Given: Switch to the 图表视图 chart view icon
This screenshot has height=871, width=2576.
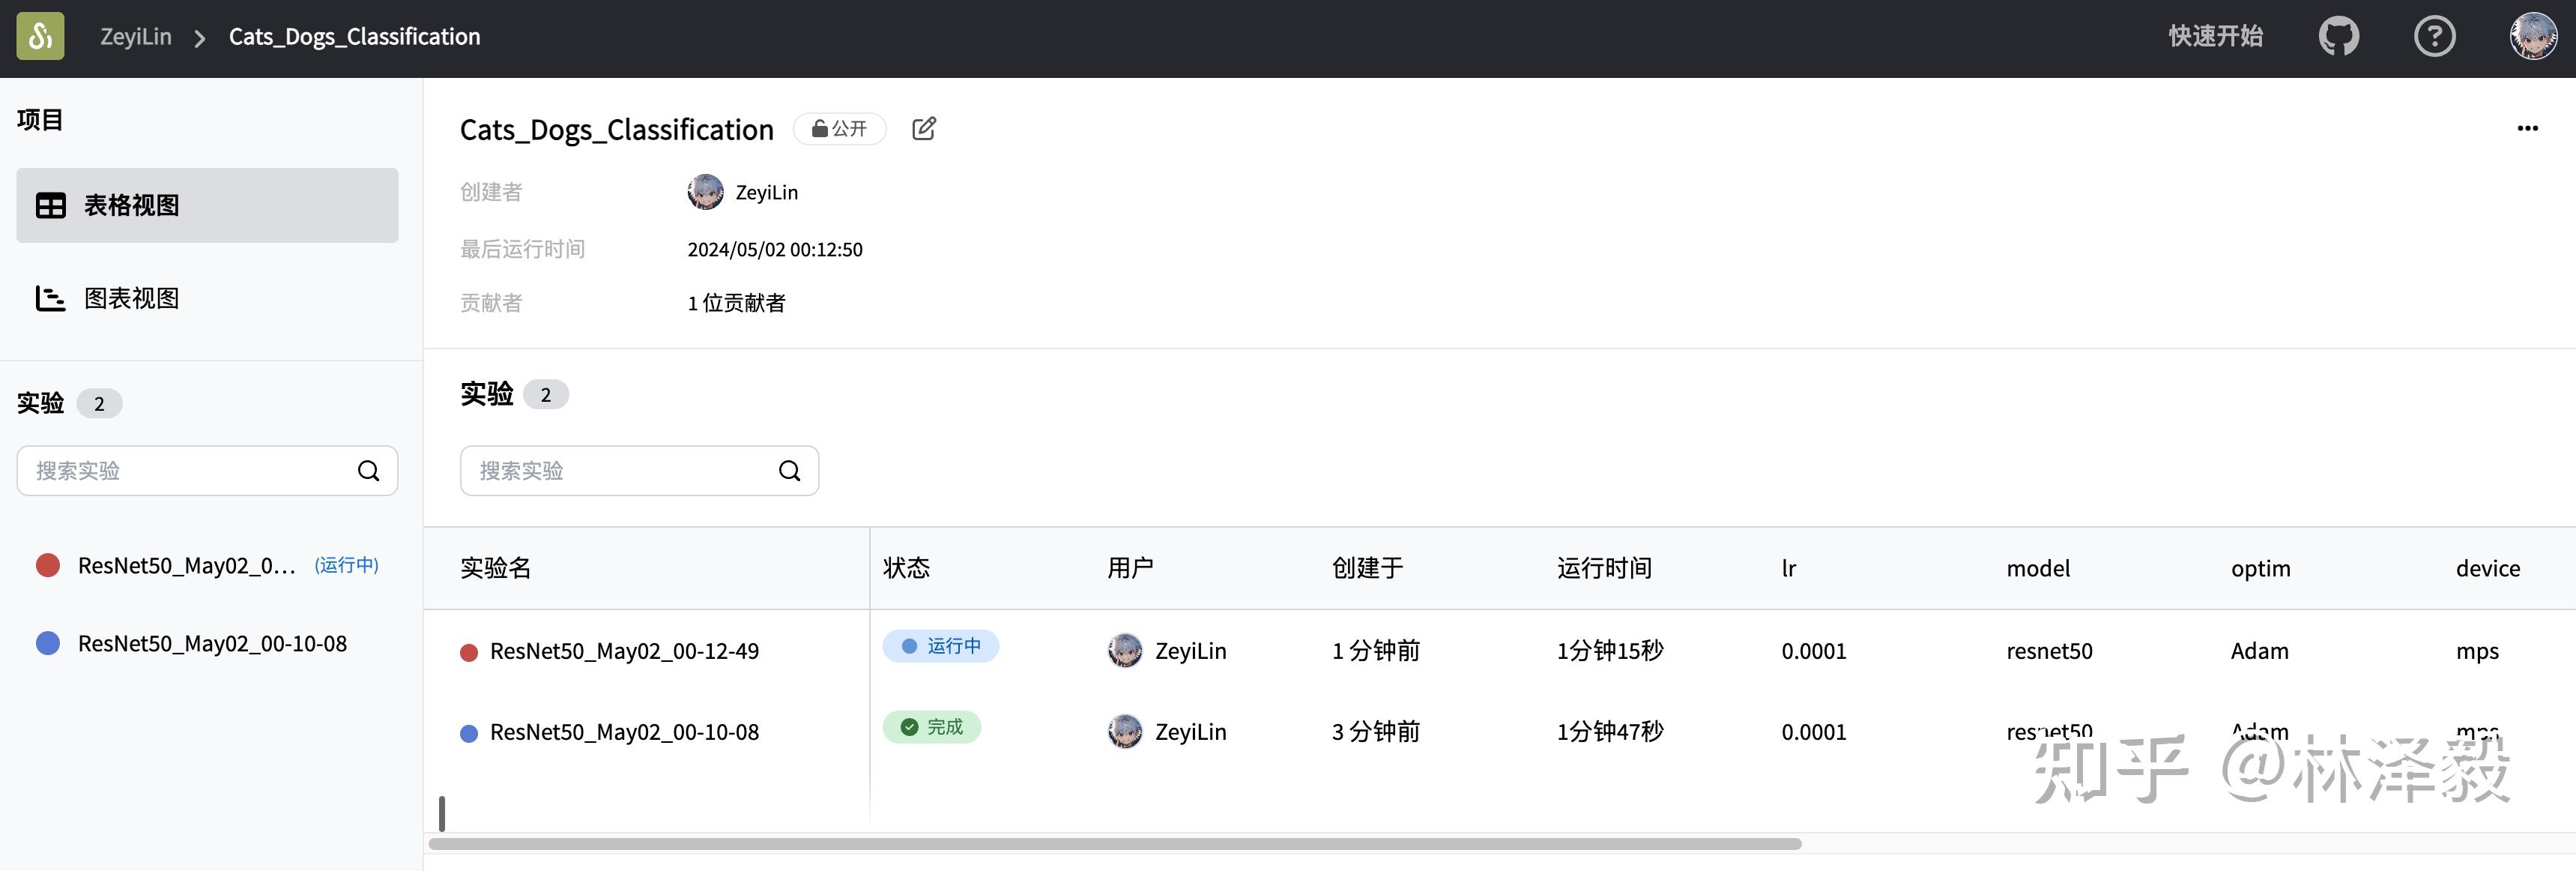Looking at the screenshot, I should [x=50, y=297].
